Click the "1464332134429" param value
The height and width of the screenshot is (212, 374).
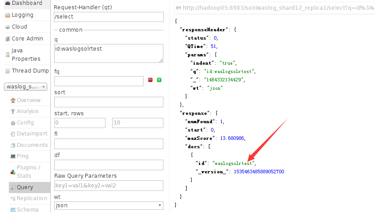tap(223, 80)
